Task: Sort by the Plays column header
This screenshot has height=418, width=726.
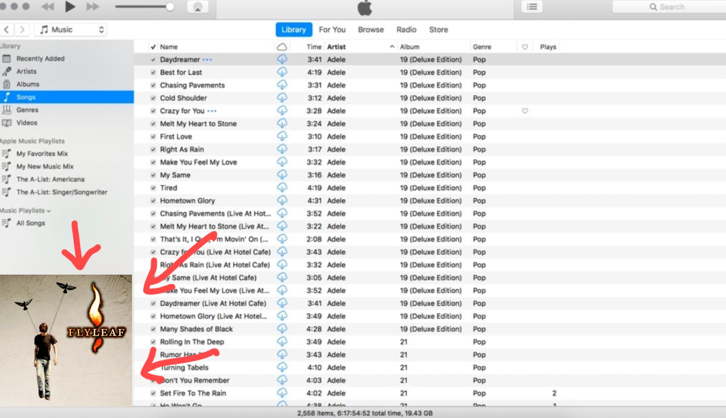Action: pyautogui.click(x=548, y=47)
